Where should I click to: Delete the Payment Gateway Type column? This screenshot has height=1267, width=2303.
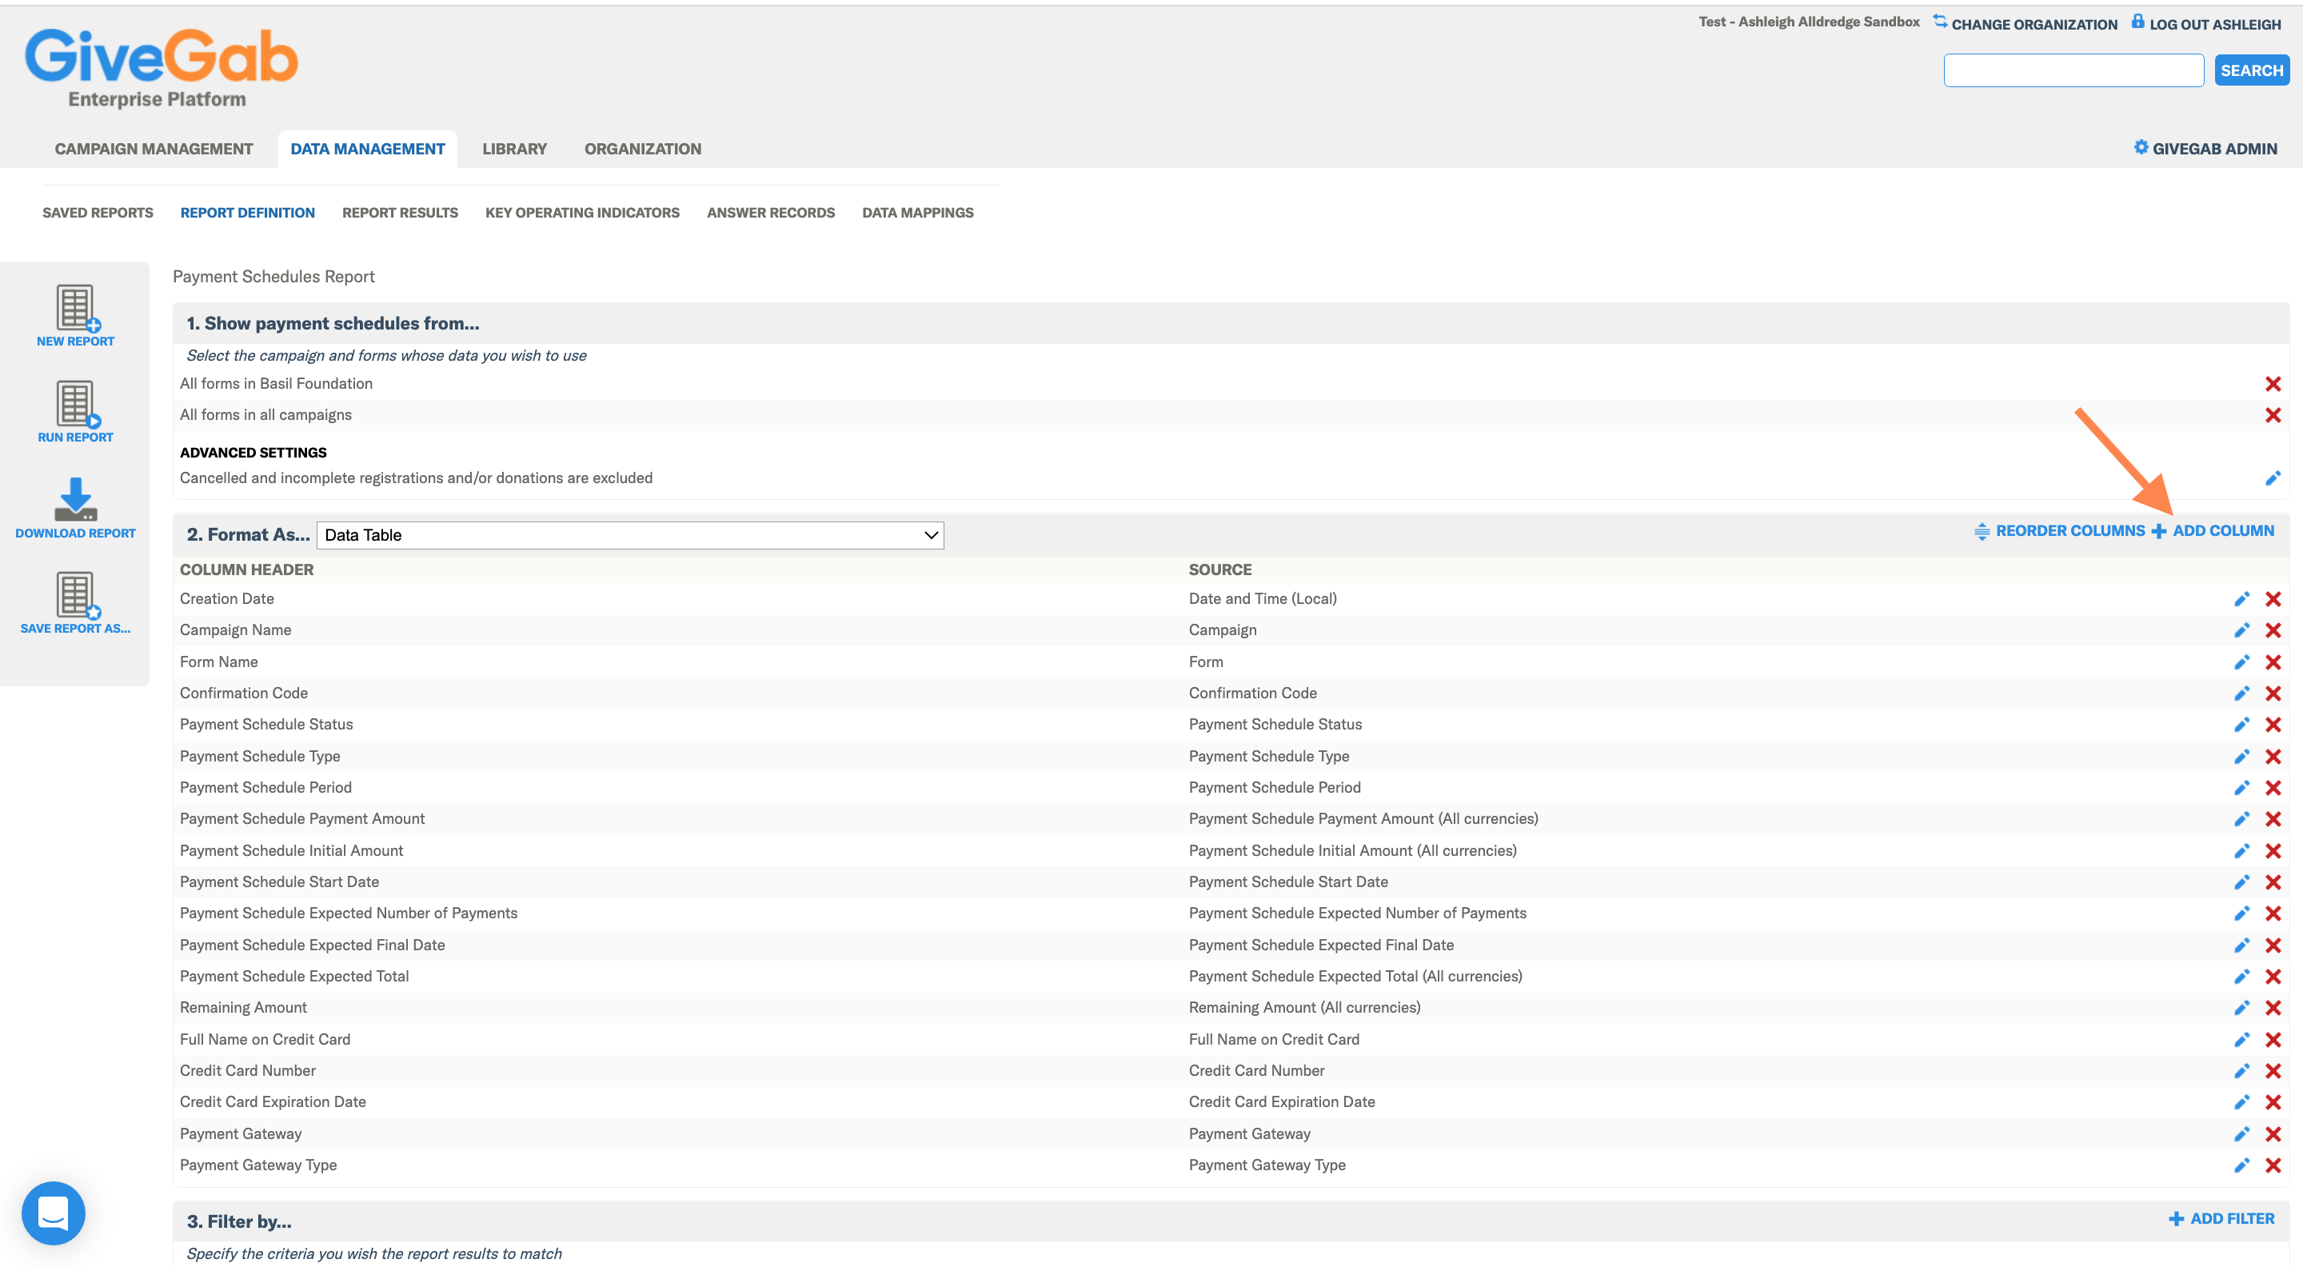click(2273, 1165)
